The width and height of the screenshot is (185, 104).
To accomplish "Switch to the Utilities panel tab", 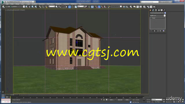I will [164, 10].
